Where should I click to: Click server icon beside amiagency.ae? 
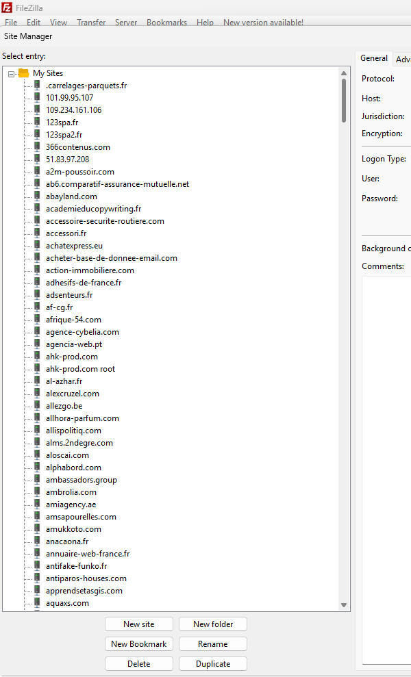coord(38,504)
